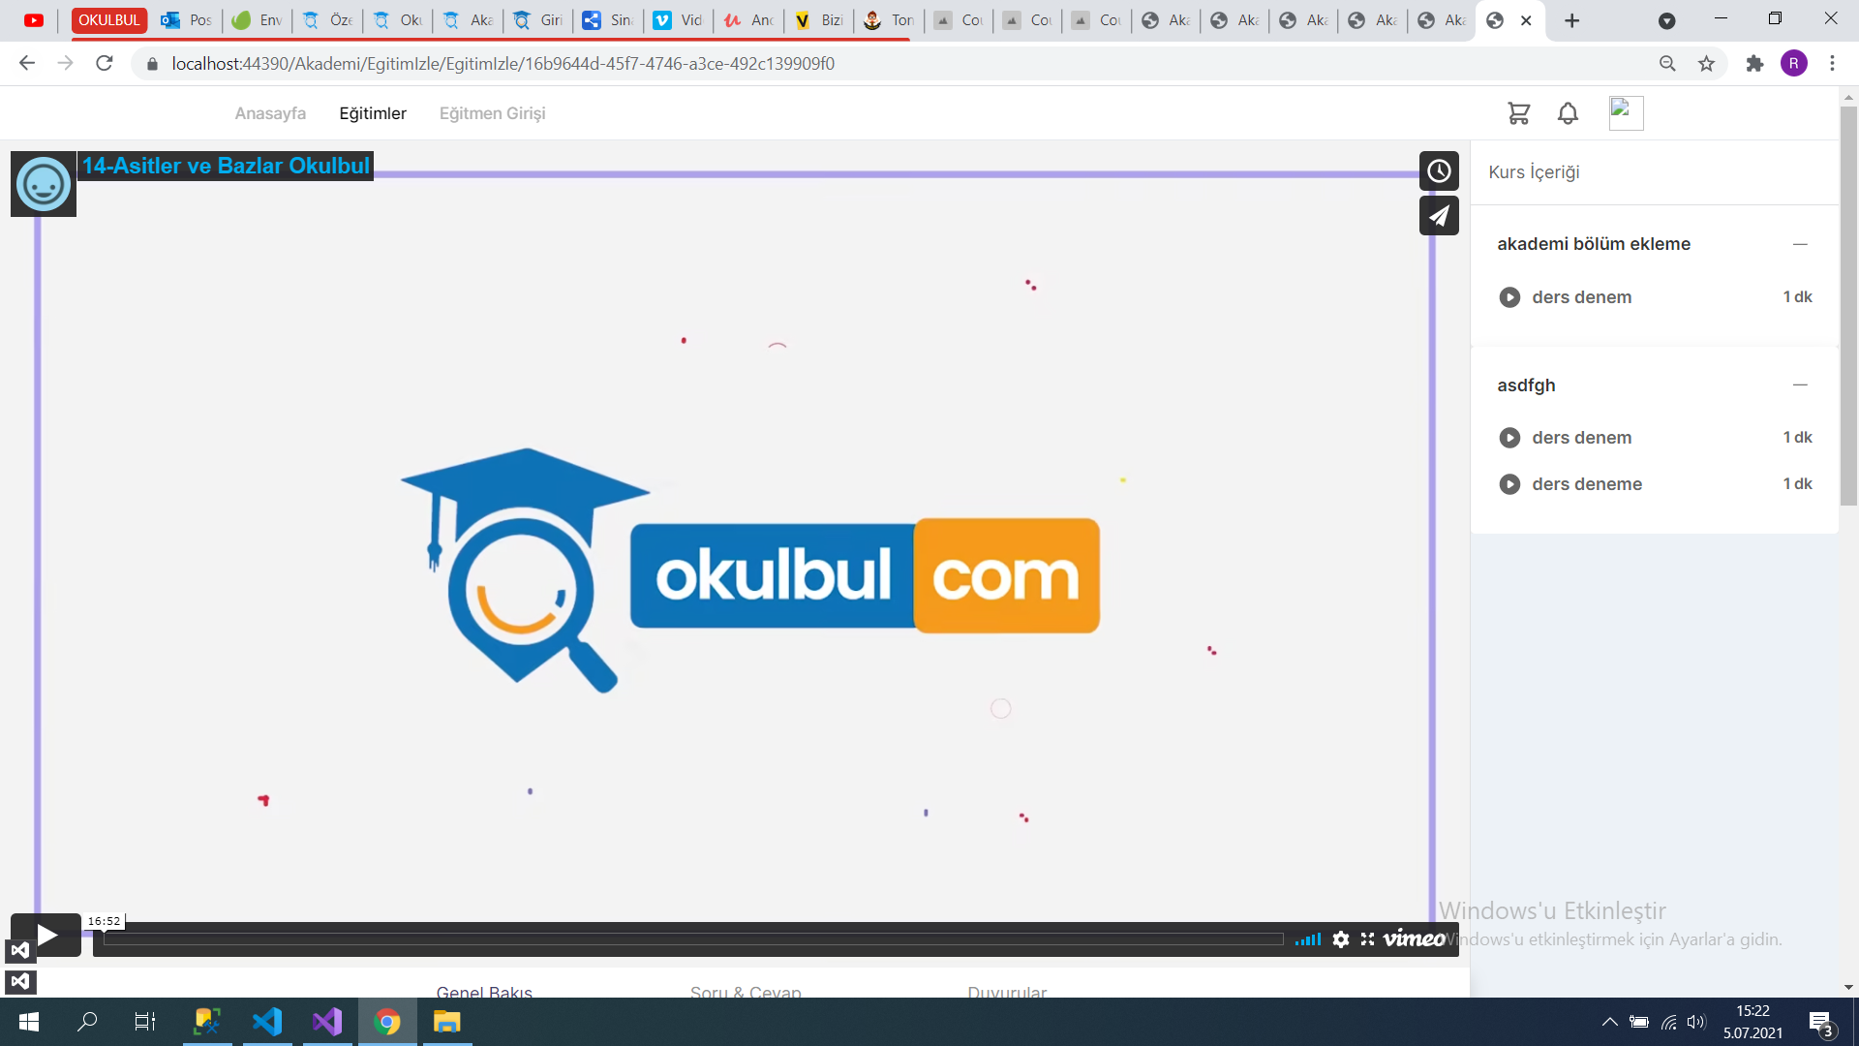The width and height of the screenshot is (1859, 1046).
Task: Collapse the 'akademi bölüm ekleme' section
Action: 1800,244
